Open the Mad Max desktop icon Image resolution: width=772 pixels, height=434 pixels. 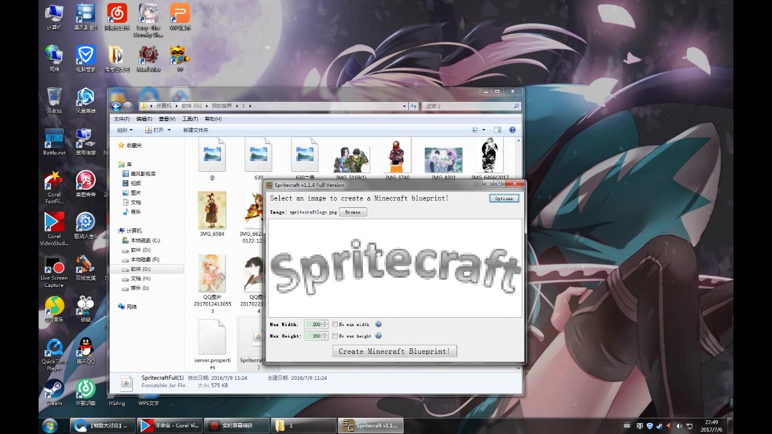(x=148, y=59)
